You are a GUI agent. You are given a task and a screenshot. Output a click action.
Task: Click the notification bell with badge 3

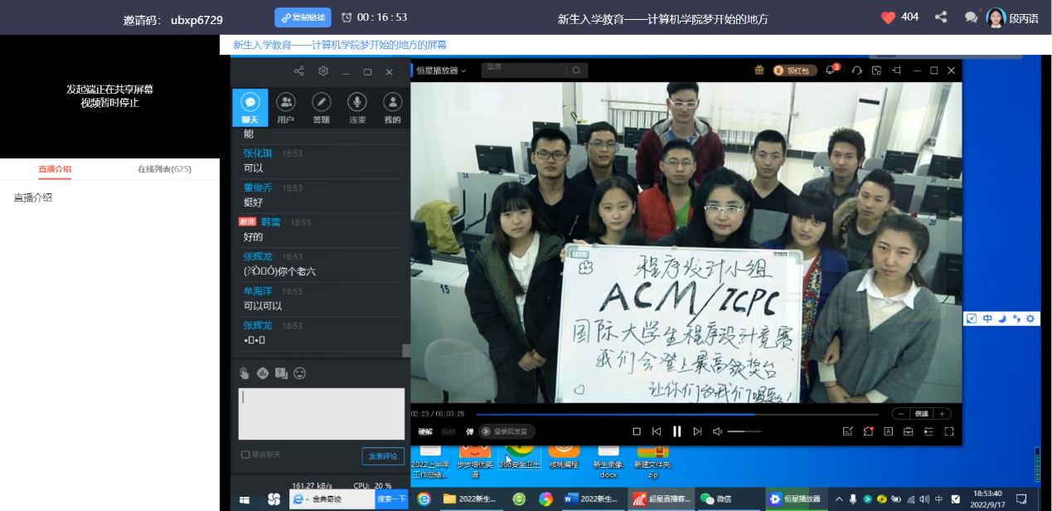pyautogui.click(x=831, y=71)
